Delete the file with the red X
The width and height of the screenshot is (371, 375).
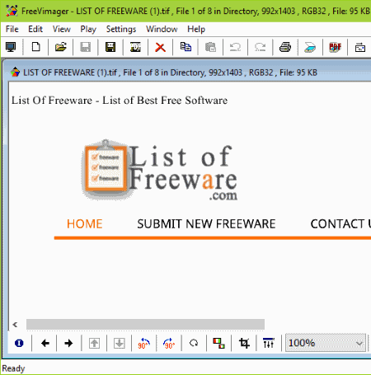[x=160, y=47]
